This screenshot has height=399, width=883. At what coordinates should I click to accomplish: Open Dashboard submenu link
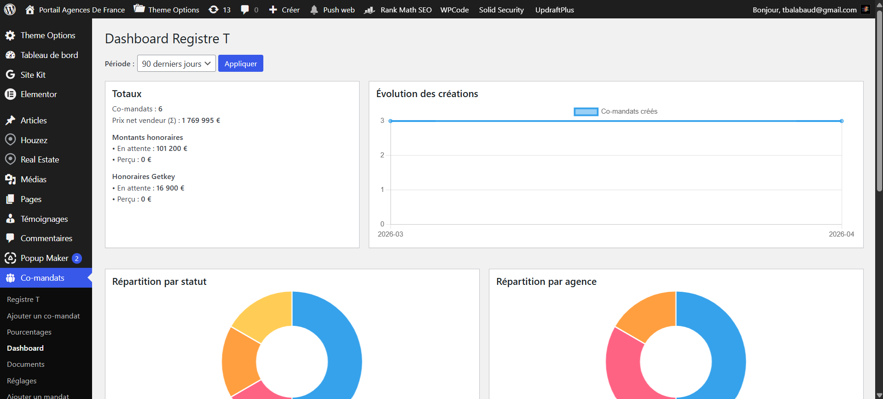tap(25, 348)
